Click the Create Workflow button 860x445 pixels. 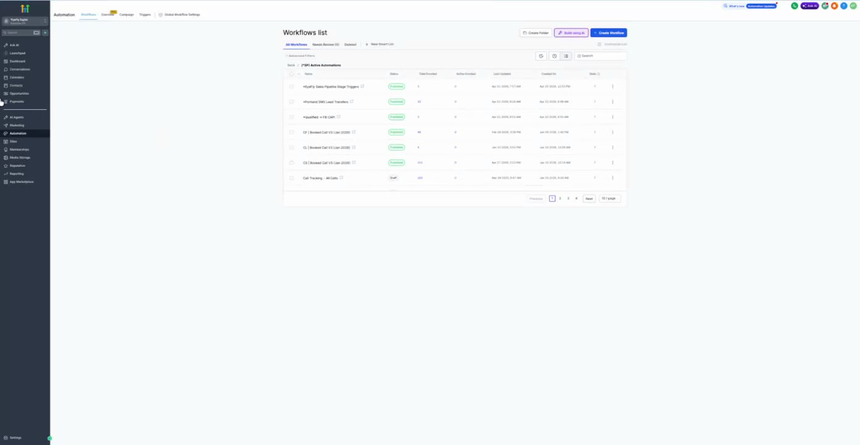point(609,33)
